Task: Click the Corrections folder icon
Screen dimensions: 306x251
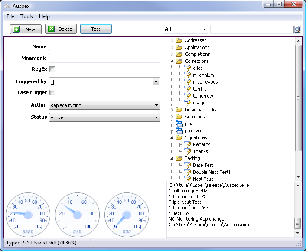Action: tap(179, 61)
